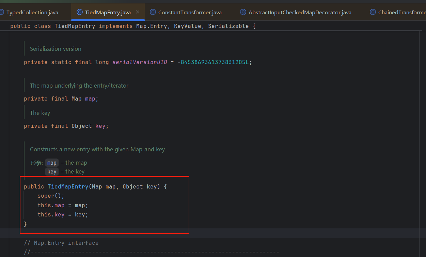Select the AbstractInputCheckedMapDecorator.java tab

[300, 13]
